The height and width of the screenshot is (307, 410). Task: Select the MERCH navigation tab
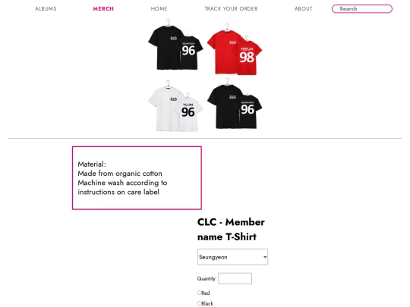pyautogui.click(x=103, y=8)
